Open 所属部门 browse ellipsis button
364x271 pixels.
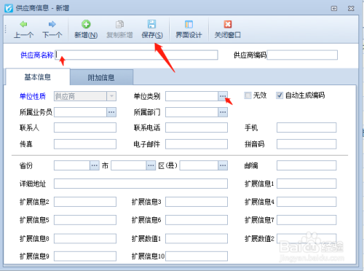223,112
